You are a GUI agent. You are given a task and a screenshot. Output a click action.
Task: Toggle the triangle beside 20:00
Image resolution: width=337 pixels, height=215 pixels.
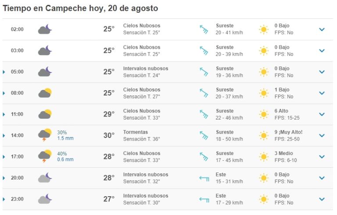click(4, 178)
